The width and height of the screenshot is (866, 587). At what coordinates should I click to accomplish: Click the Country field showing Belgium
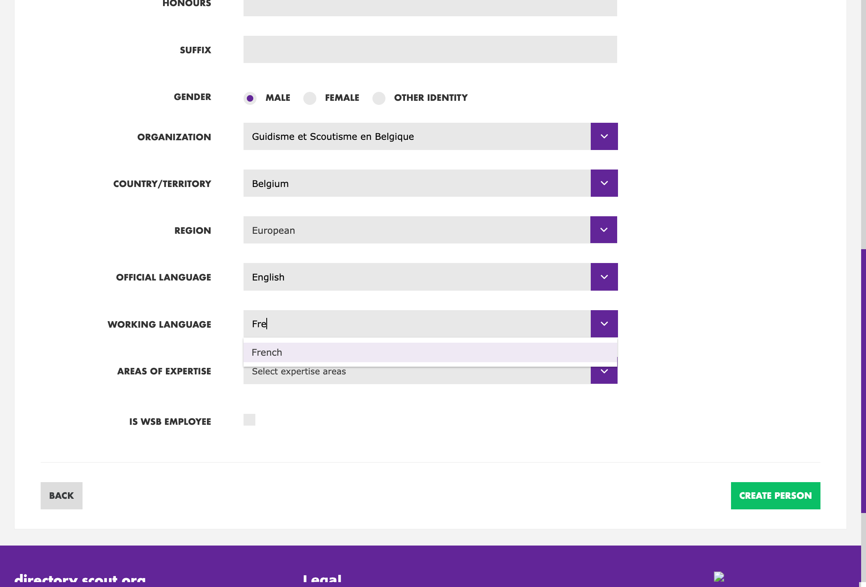(417, 183)
